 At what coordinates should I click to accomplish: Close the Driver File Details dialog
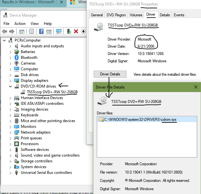196,87
